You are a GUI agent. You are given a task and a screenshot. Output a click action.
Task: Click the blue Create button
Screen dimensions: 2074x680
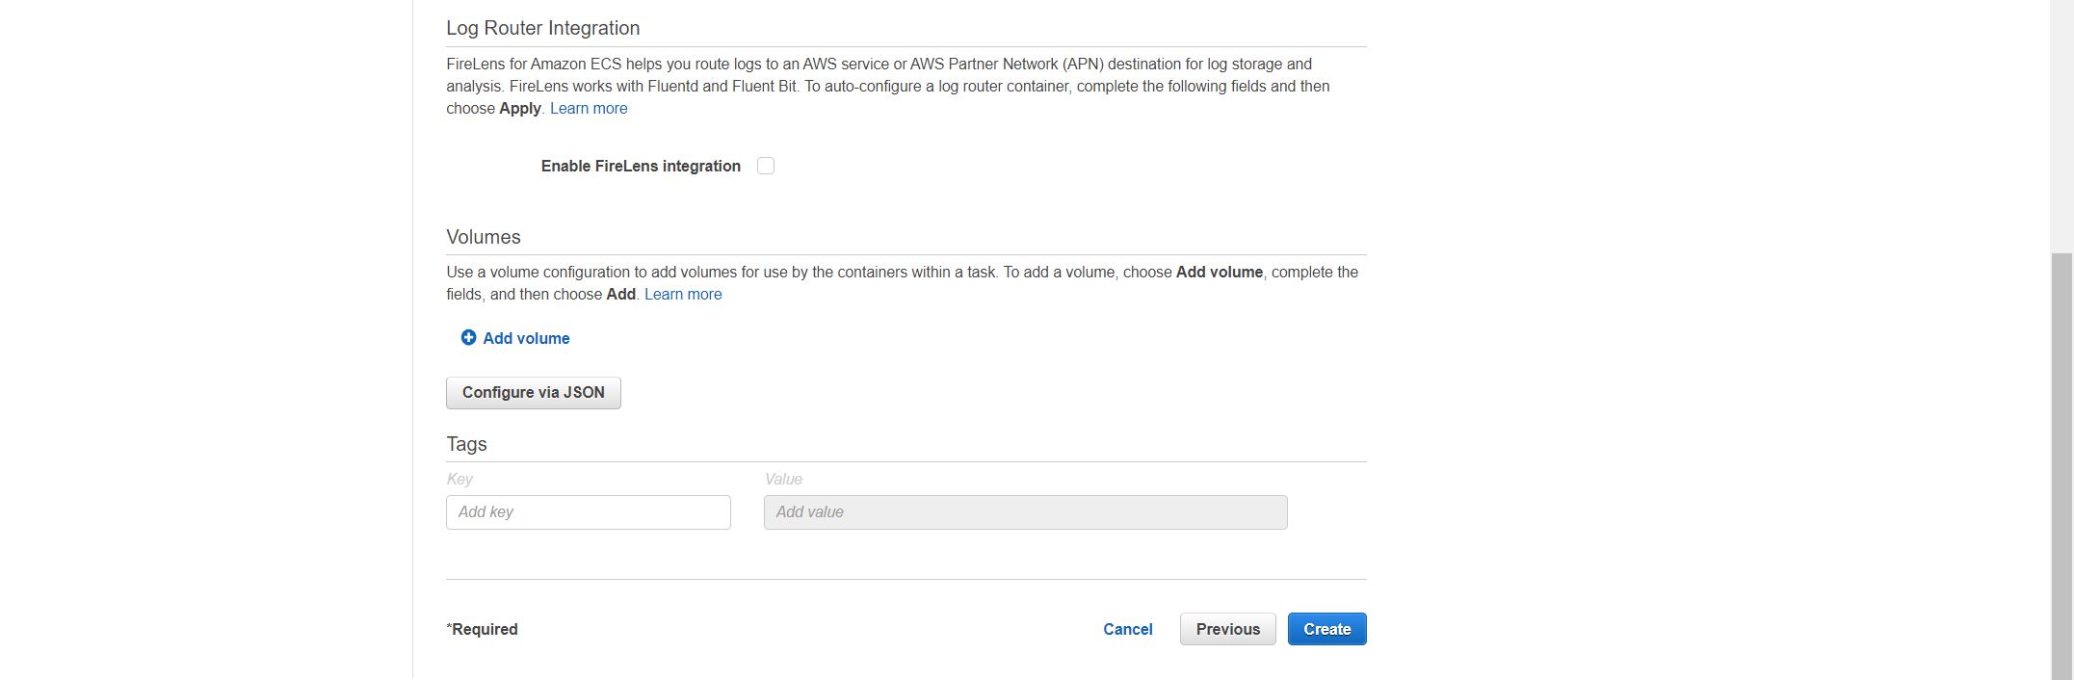tap(1326, 629)
